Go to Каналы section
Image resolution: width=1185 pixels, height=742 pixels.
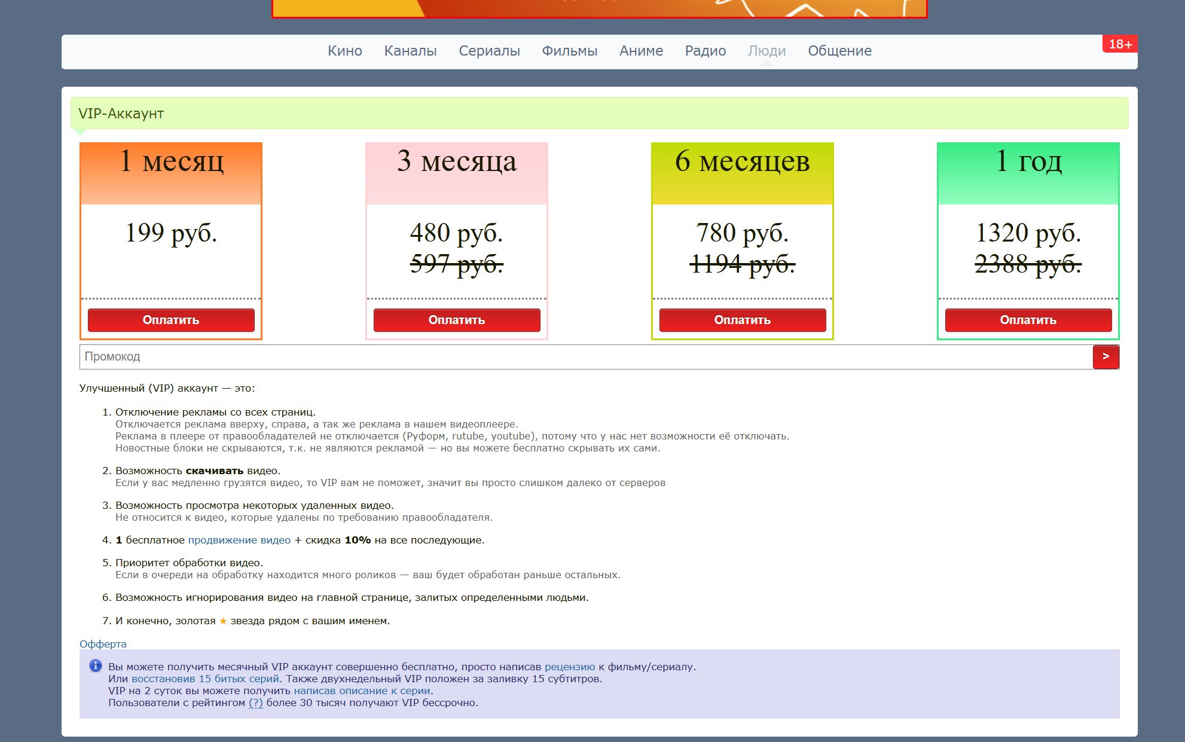click(410, 51)
